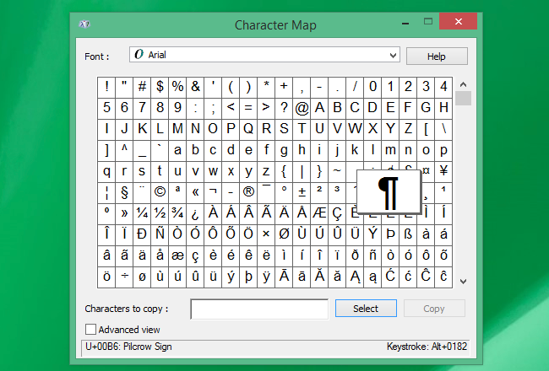Click the multiplication sign × character
This screenshot has height=371, width=549.
tap(266, 234)
